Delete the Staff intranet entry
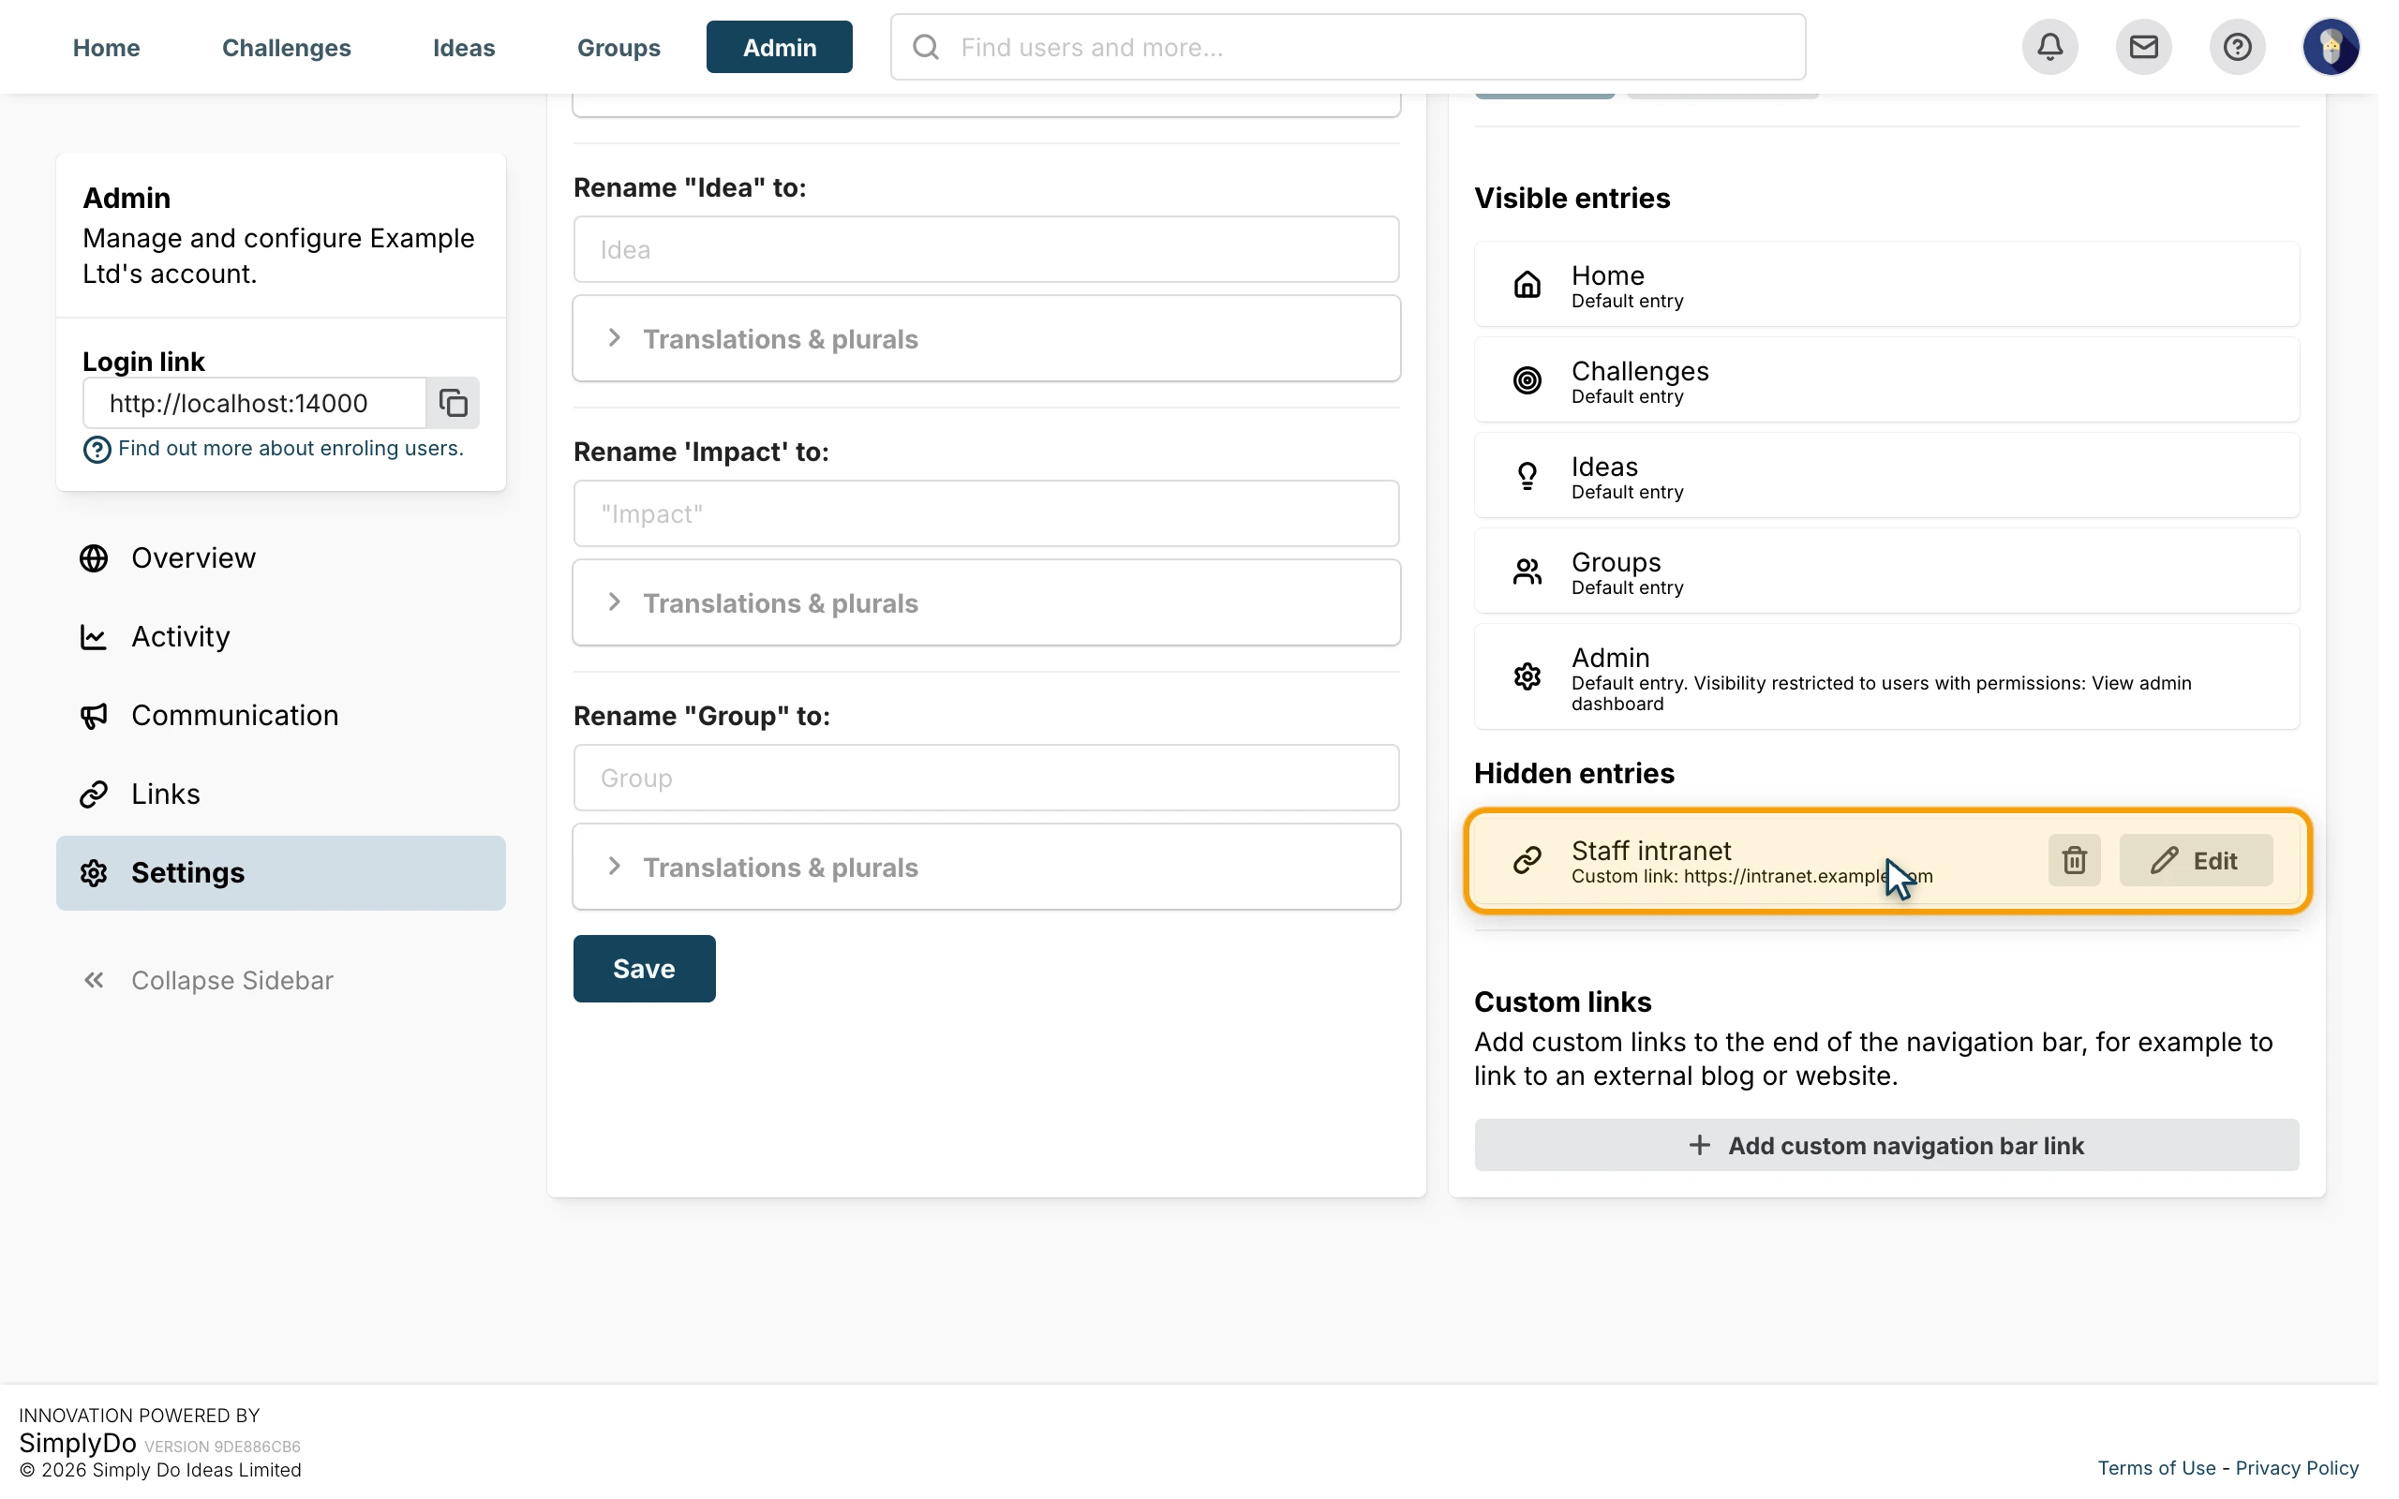The image size is (2399, 1499). pos(2074,859)
